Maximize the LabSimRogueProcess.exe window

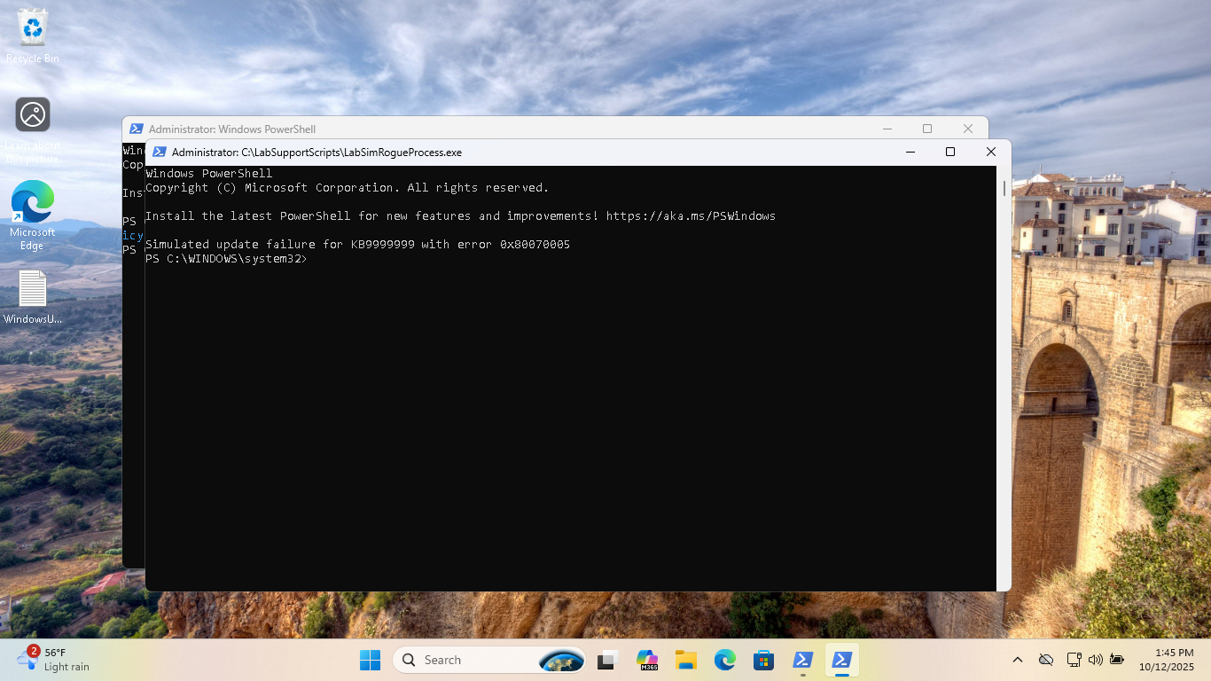[949, 152]
